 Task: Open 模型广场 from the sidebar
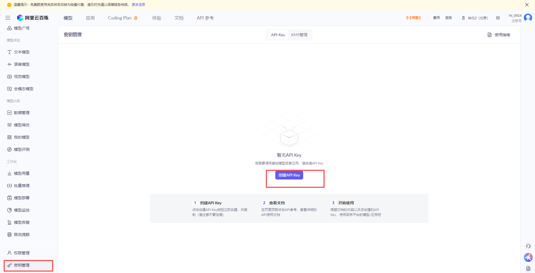click(18, 28)
